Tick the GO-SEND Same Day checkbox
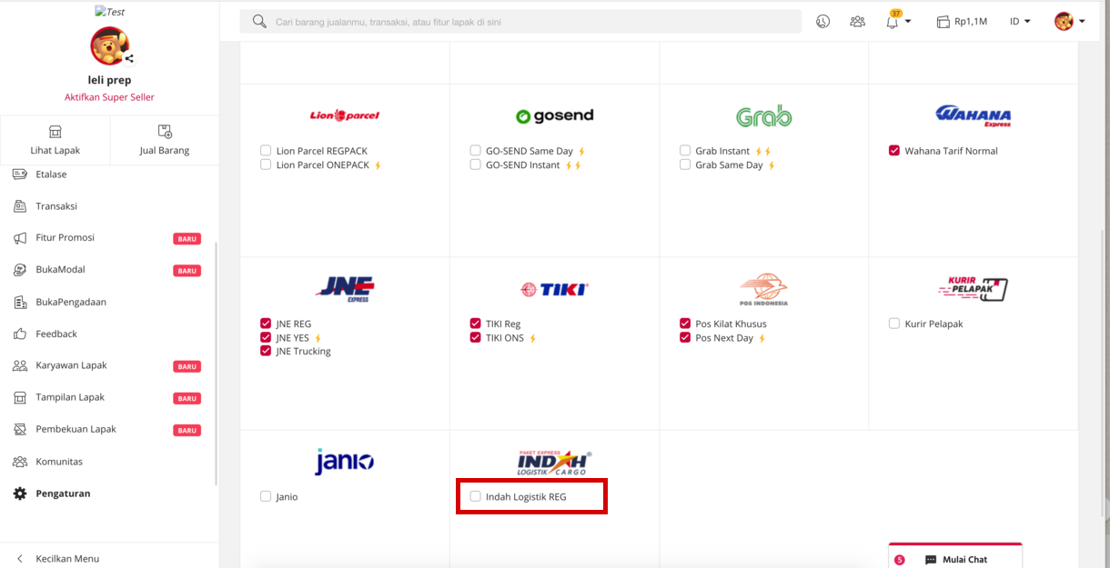1110x568 pixels. 475,151
